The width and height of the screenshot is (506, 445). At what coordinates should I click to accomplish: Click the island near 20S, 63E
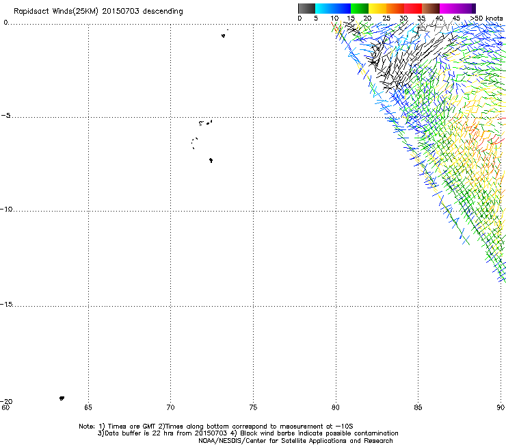click(62, 398)
